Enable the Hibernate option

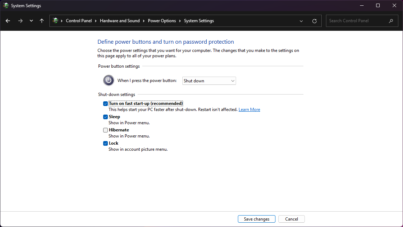[105, 130]
